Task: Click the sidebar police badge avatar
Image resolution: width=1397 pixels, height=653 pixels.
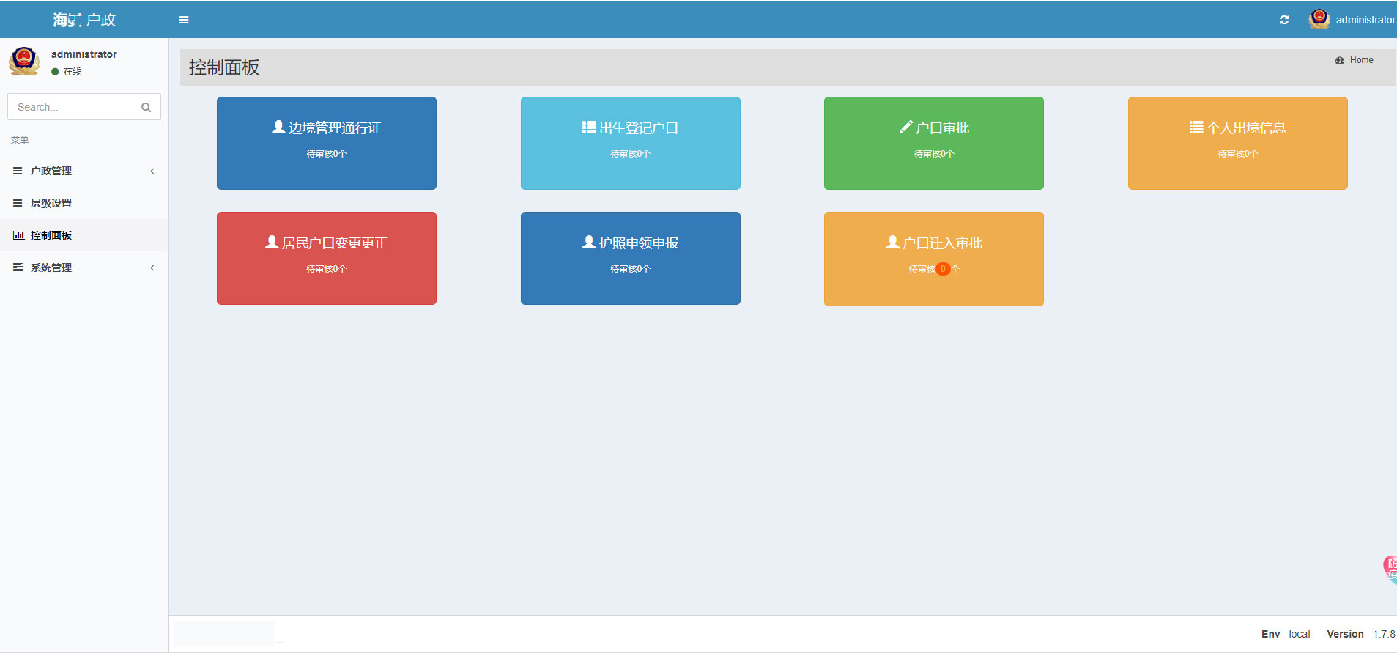Action: coord(24,61)
